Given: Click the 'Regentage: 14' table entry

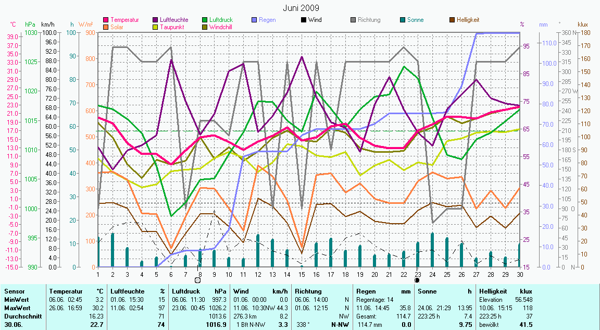Looking at the screenshot, I should tap(374, 300).
